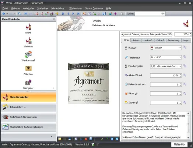193x148 pixels.
Task: Switch to the Einkauf tab
Action: pos(160,40)
